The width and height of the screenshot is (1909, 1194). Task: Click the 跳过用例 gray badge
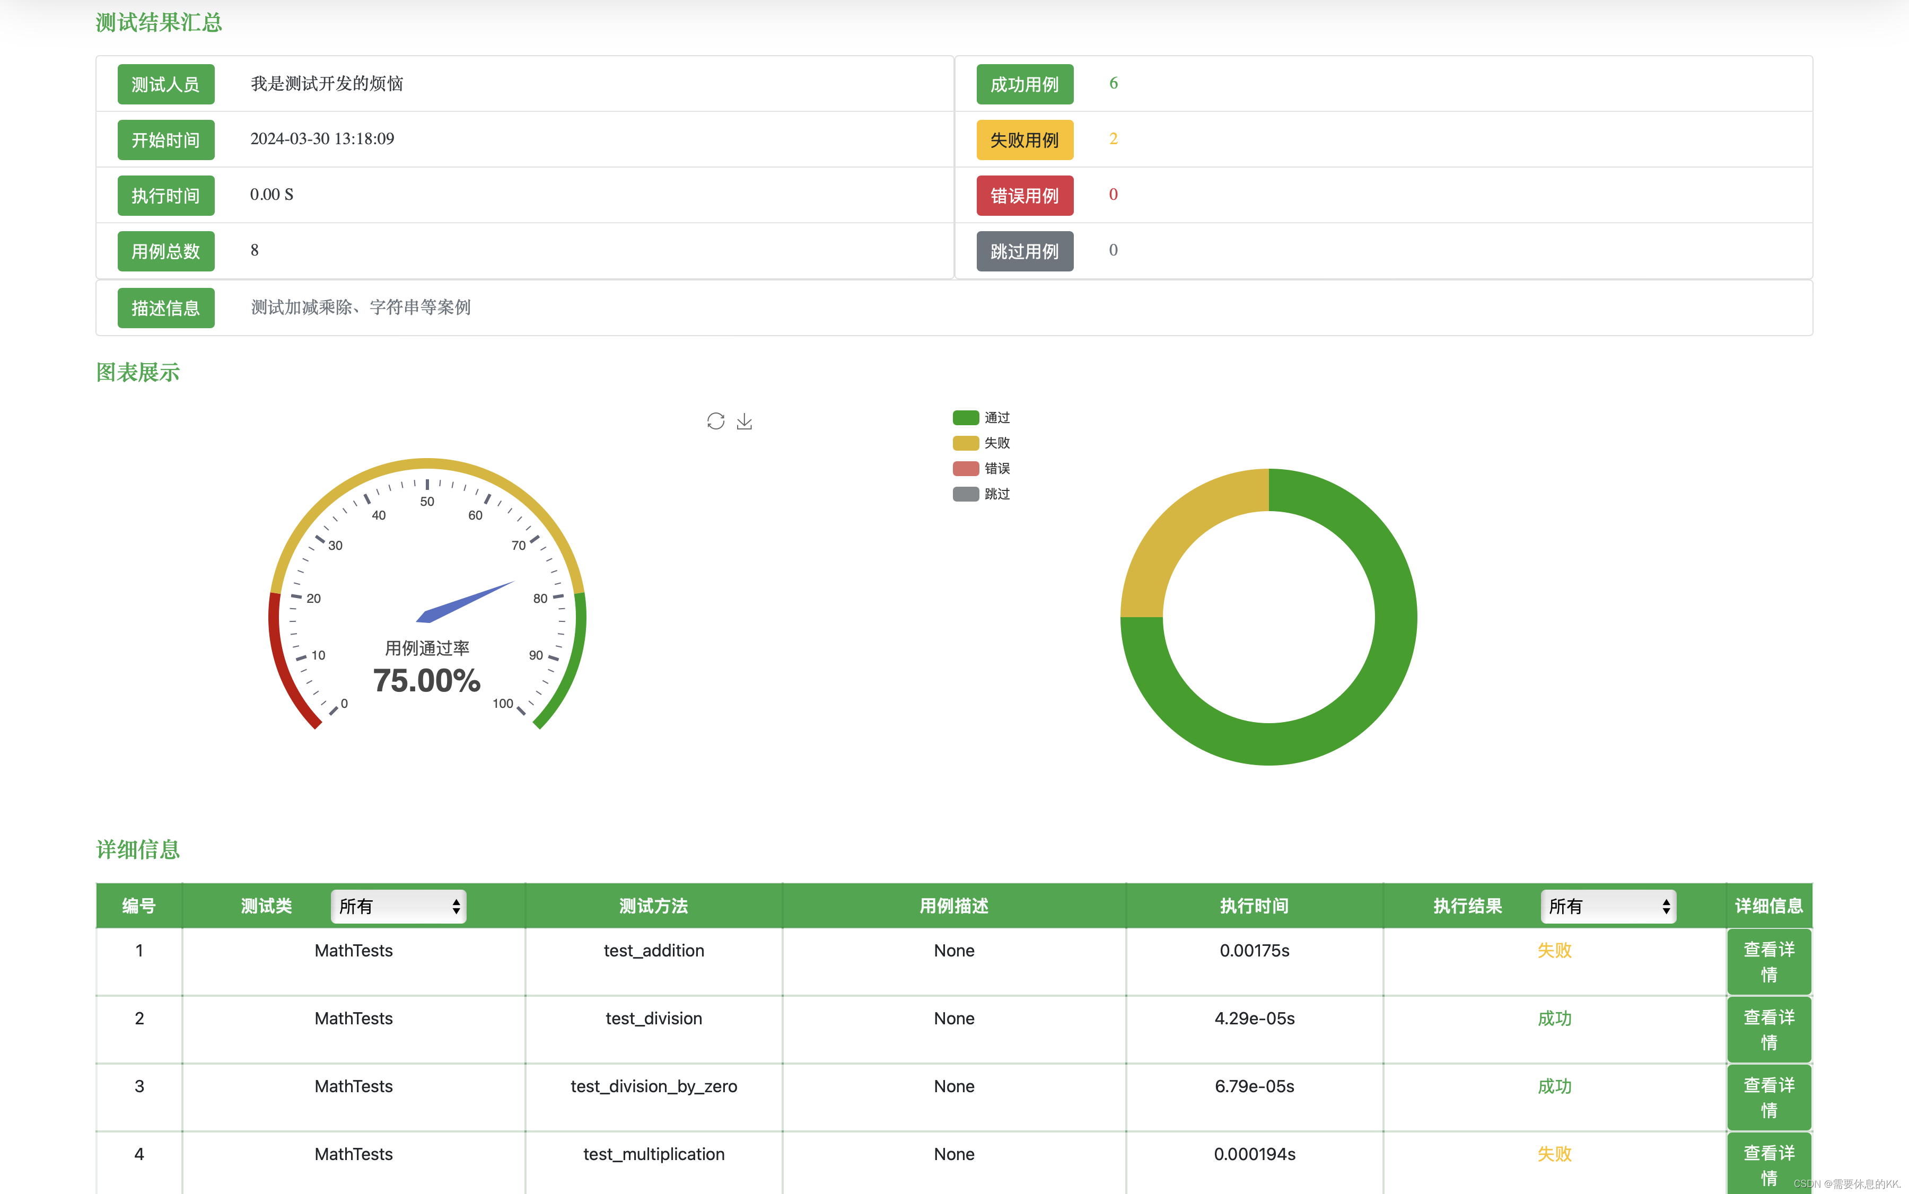(x=1024, y=251)
